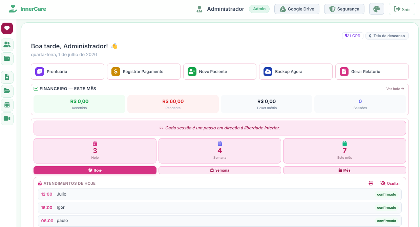Click the Prontuário purple icon
The width and height of the screenshot is (420, 227).
point(40,72)
